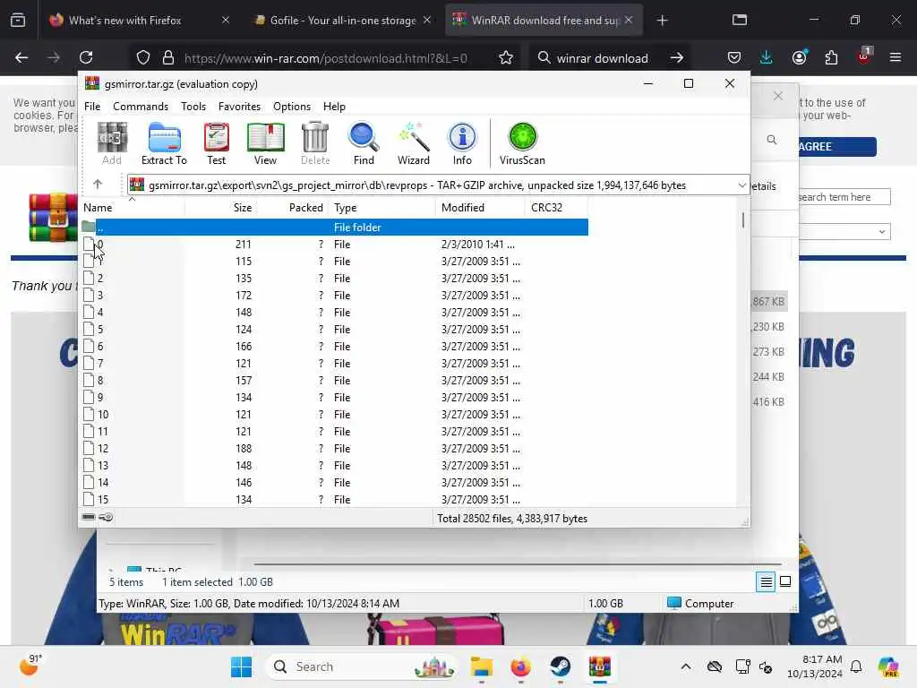Select file named 0 with size 211
This screenshot has height=688, width=917.
[x=335, y=245]
